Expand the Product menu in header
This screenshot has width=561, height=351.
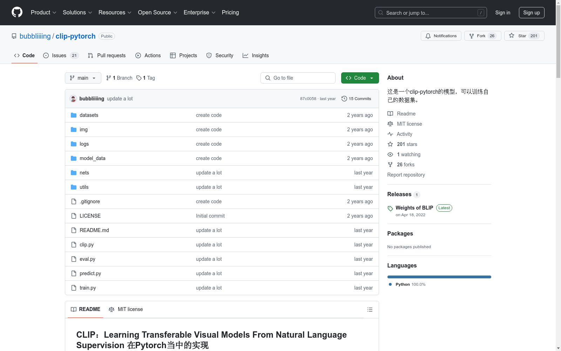point(43,12)
